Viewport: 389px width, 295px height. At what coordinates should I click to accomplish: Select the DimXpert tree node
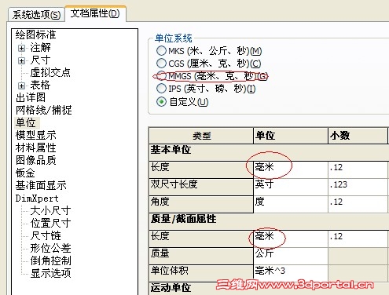coord(37,198)
